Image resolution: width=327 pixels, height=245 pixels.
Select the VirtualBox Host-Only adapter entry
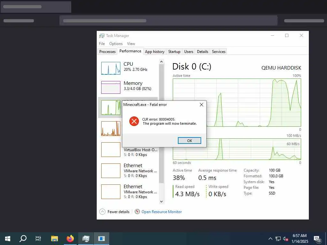tap(128, 150)
